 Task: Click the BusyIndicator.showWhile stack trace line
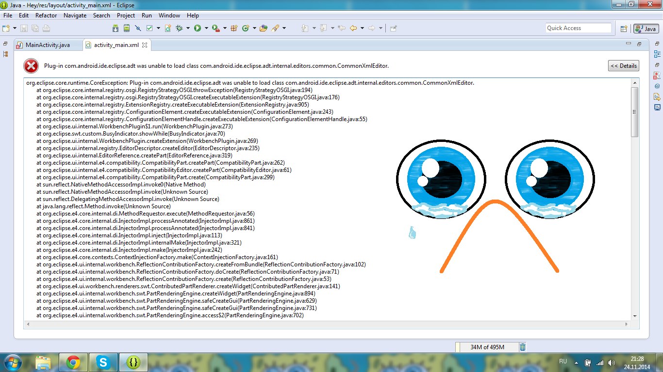131,134
